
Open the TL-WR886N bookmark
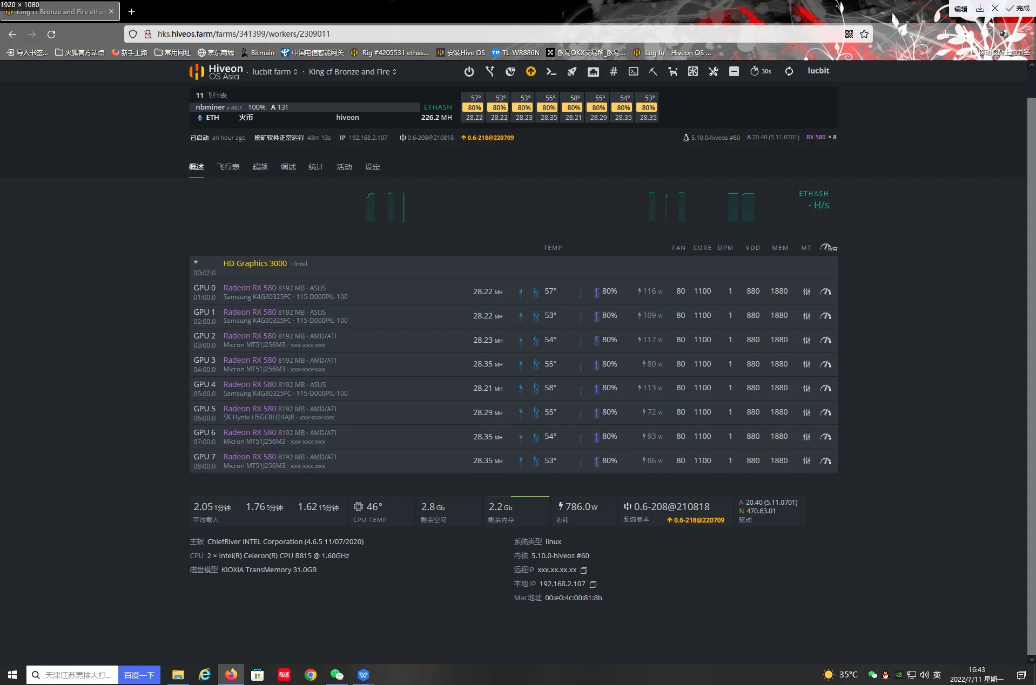coord(516,52)
